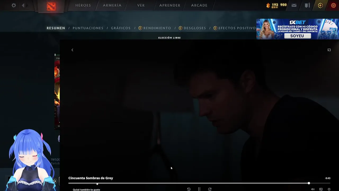The height and width of the screenshot is (191, 339).
Task: Click the Dota Plus icon beside Desgloses
Action: point(181,28)
